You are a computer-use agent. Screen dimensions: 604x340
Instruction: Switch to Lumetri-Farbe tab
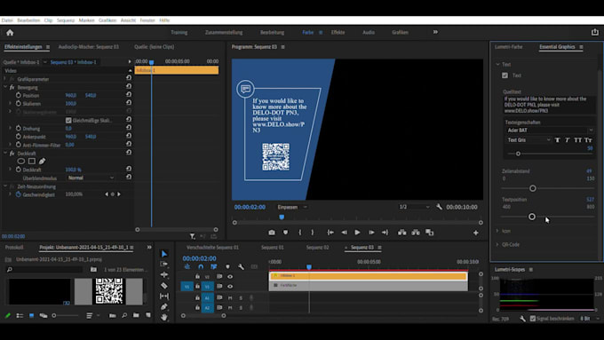coord(508,47)
